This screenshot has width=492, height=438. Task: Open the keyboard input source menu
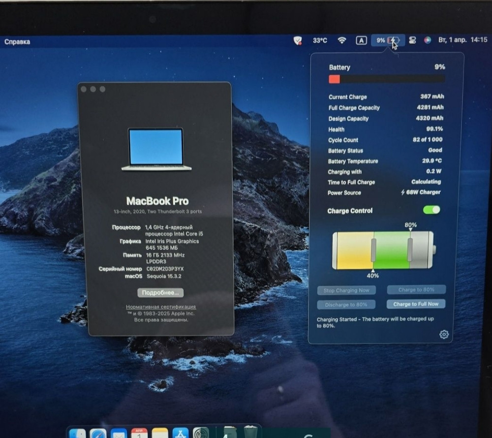(361, 40)
